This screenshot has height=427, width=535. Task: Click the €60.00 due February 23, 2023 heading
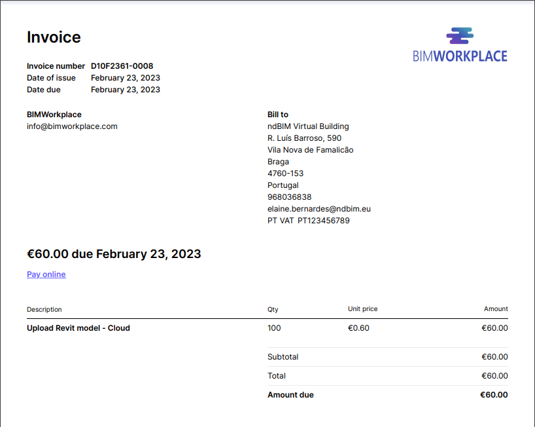(114, 254)
